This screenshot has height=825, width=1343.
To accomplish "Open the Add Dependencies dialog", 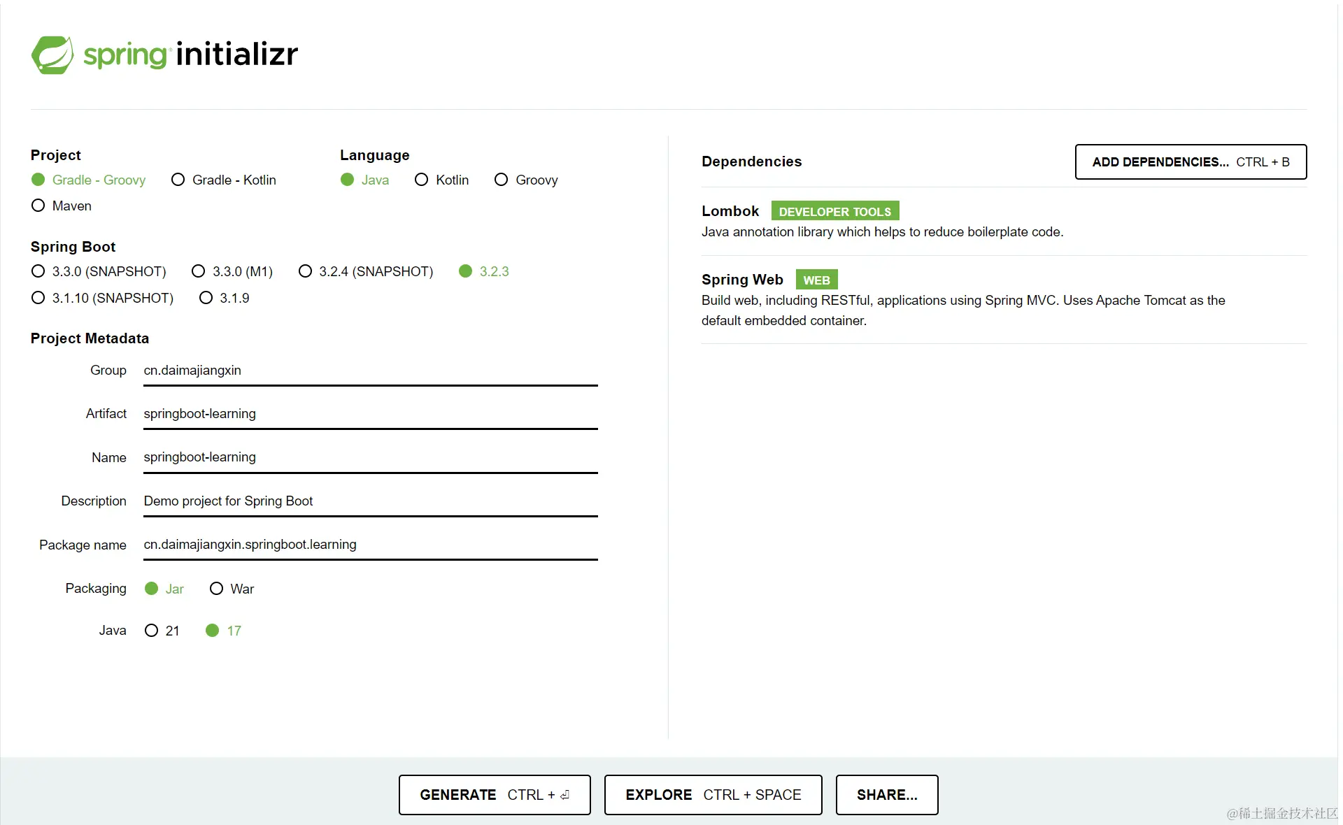I will (1190, 162).
